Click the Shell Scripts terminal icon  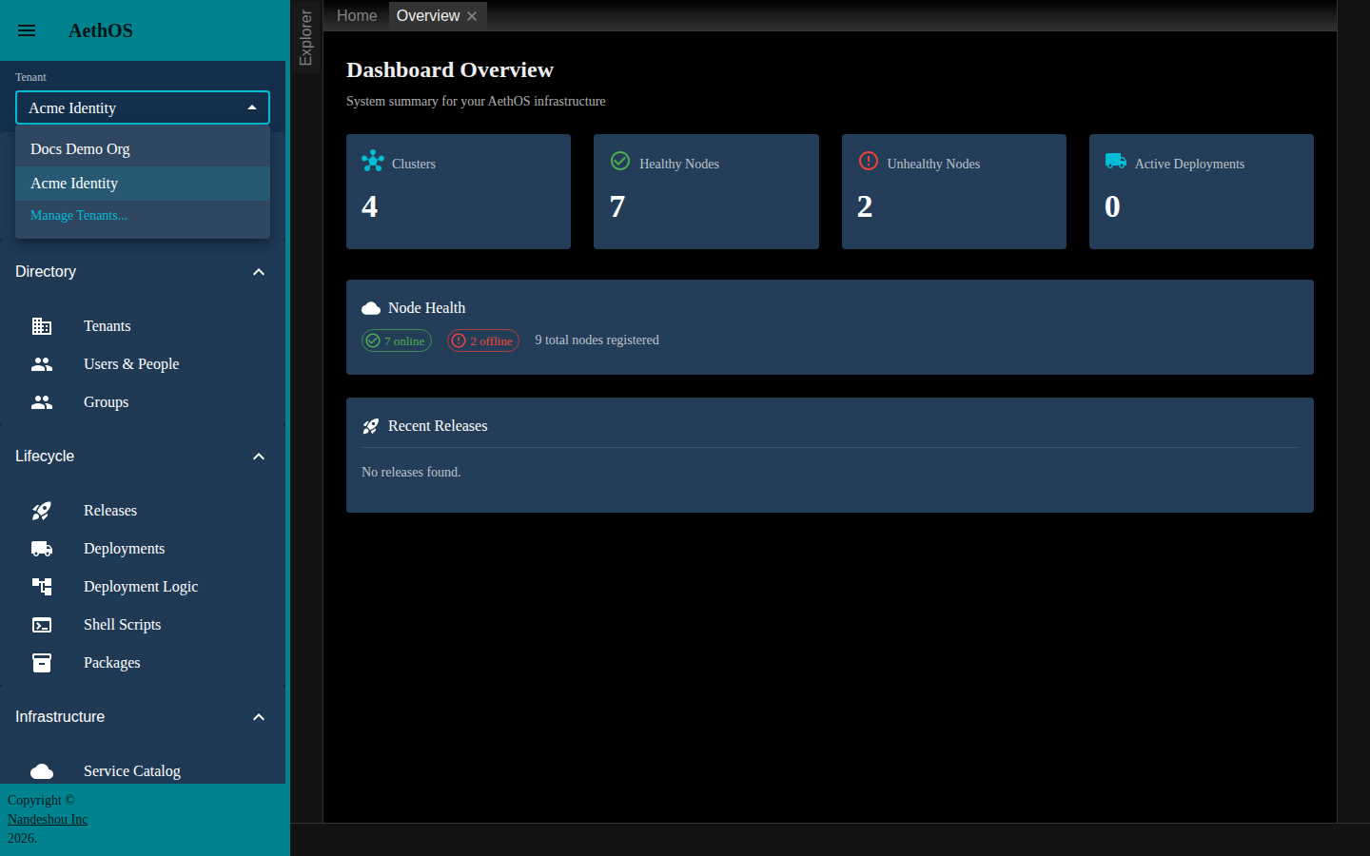click(x=42, y=625)
